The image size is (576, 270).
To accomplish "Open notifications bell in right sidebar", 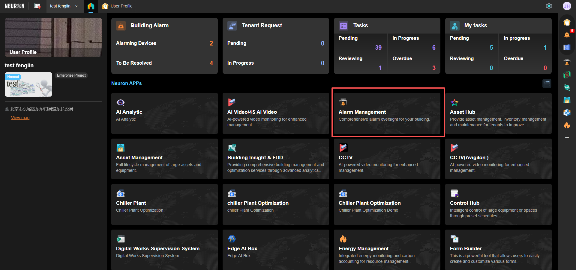I will pyautogui.click(x=567, y=35).
